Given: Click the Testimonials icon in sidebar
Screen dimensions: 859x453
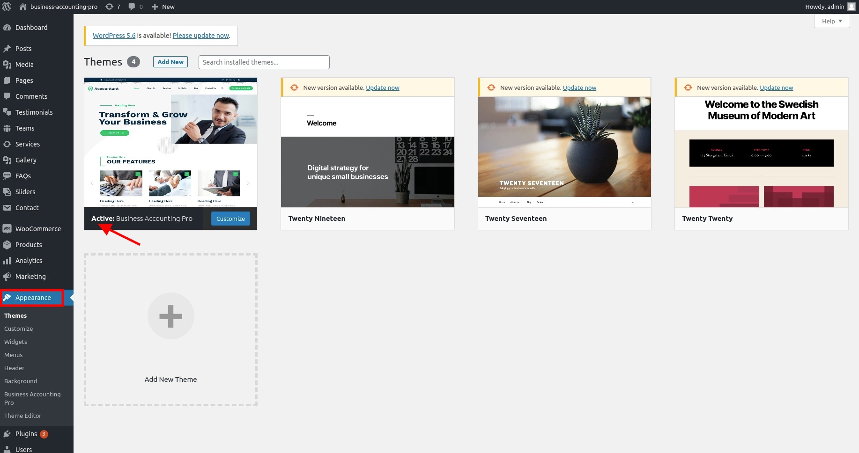Looking at the screenshot, I should pos(7,112).
